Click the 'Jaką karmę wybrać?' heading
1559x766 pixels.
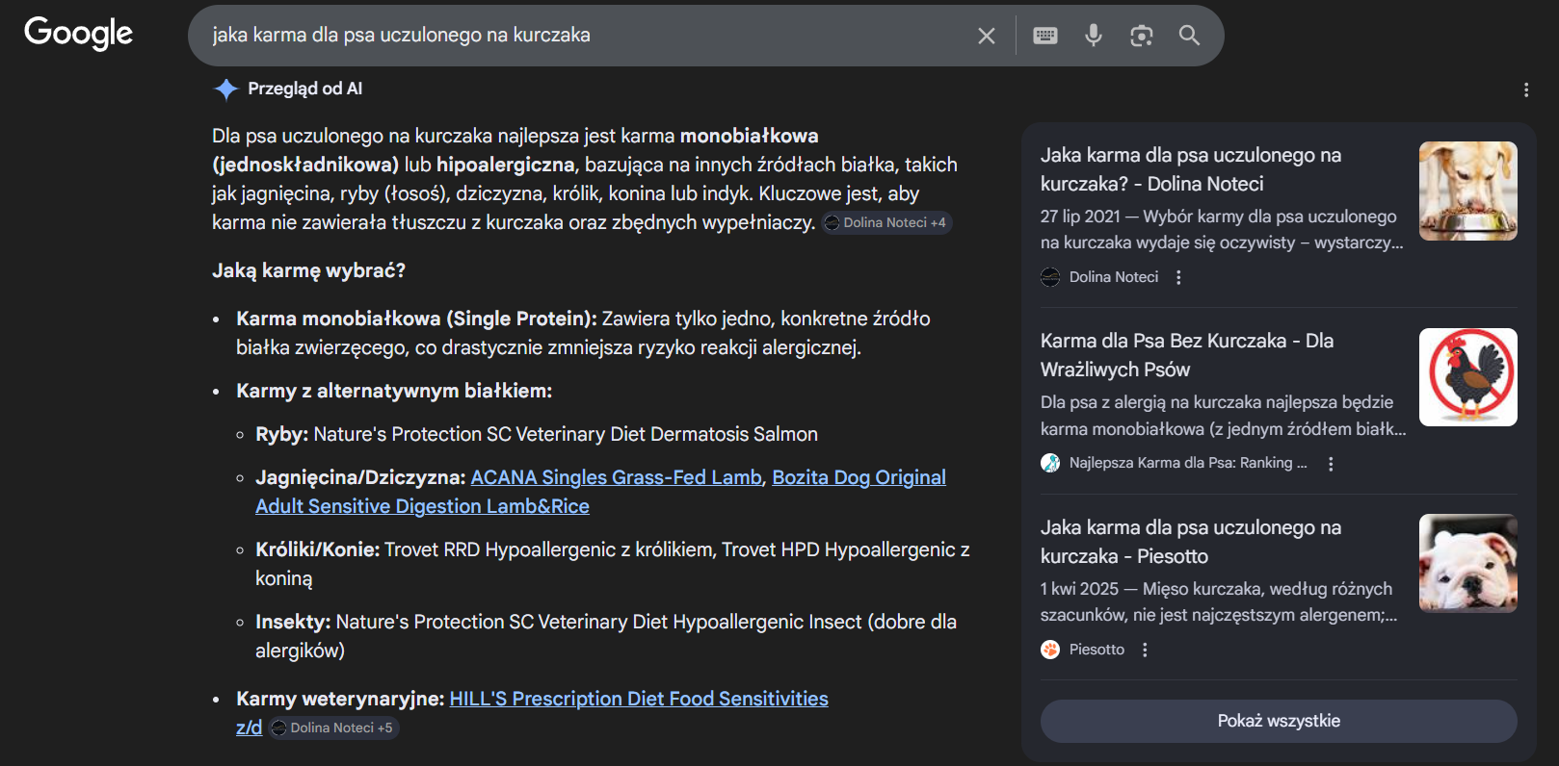point(308,270)
